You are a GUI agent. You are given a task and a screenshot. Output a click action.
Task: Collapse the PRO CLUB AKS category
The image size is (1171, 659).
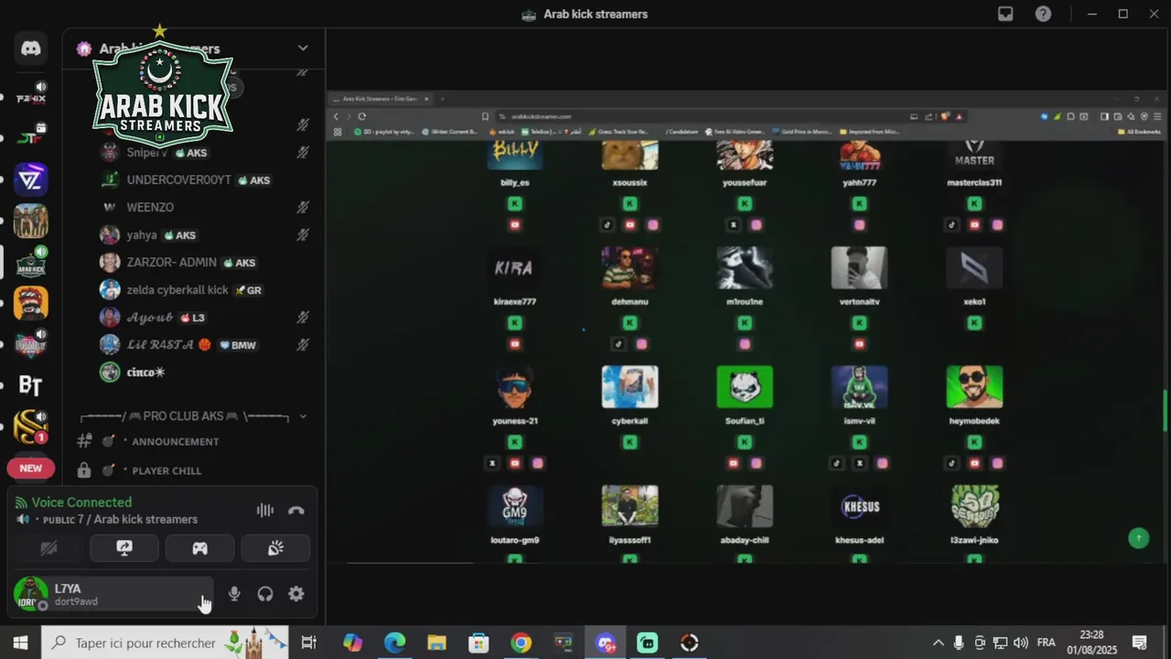(303, 416)
